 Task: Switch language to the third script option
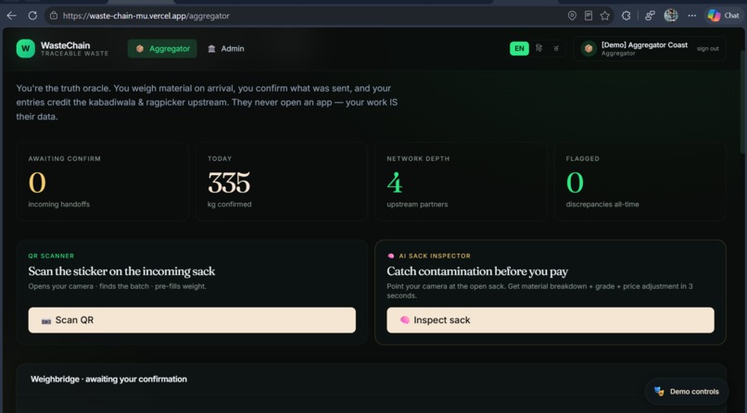tap(556, 48)
